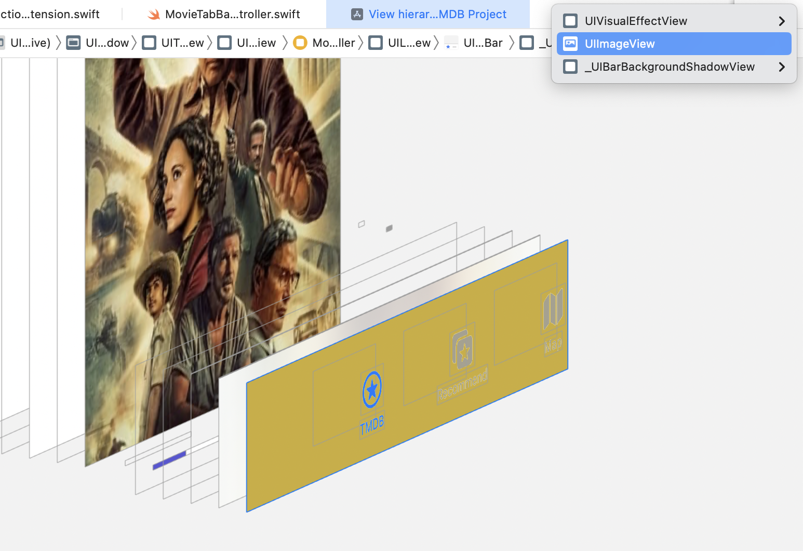Click the TMDB tab bar label
The image size is (803, 551).
(372, 425)
